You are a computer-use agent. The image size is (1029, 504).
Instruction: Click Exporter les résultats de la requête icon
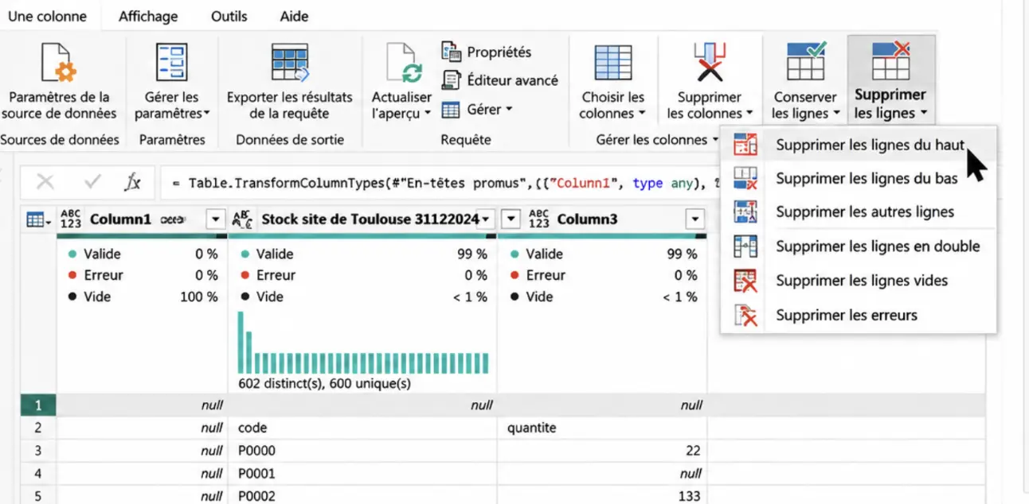point(290,62)
